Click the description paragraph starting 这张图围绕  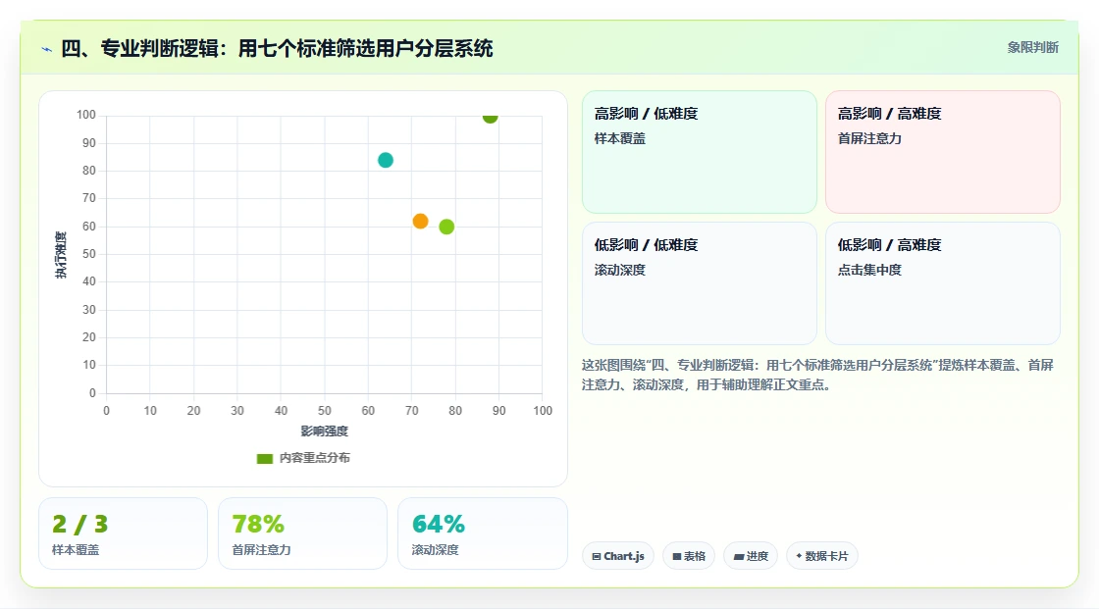click(x=818, y=375)
